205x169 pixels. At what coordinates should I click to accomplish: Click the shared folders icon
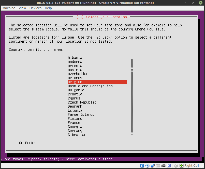coord(158,165)
